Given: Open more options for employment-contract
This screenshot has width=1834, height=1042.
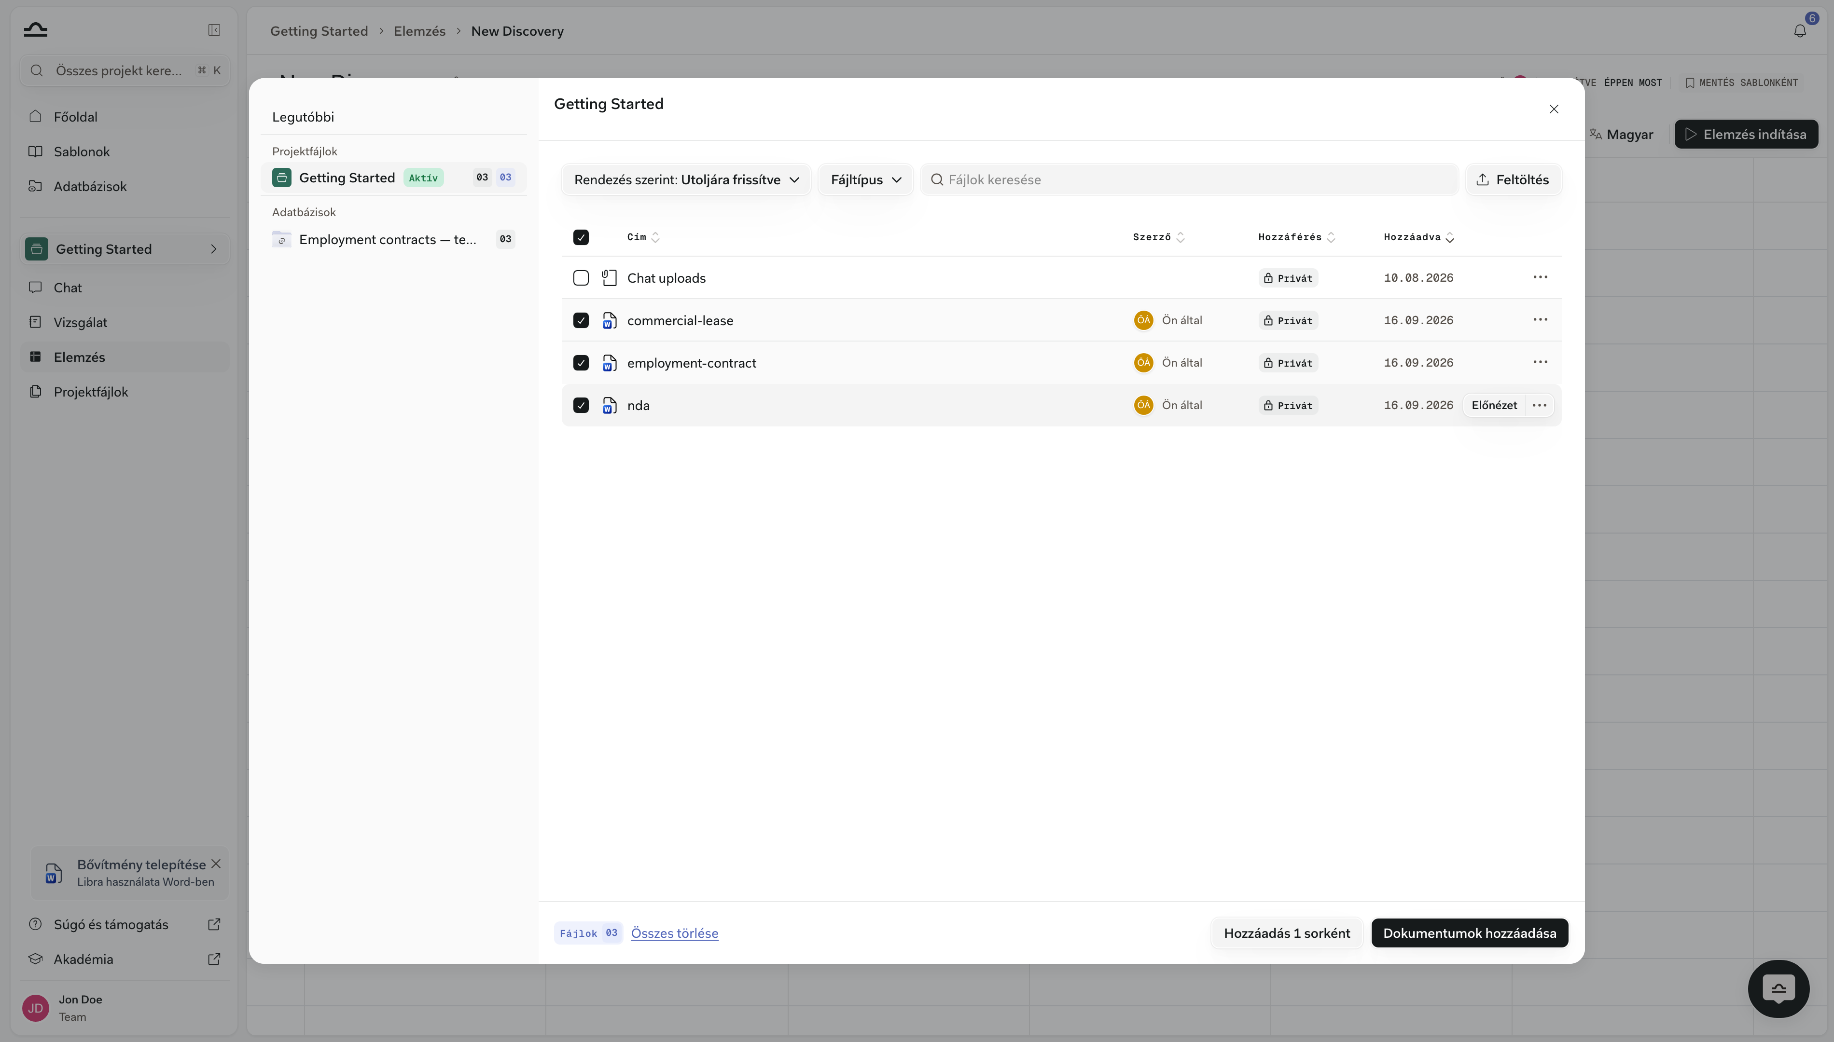Looking at the screenshot, I should 1540,362.
